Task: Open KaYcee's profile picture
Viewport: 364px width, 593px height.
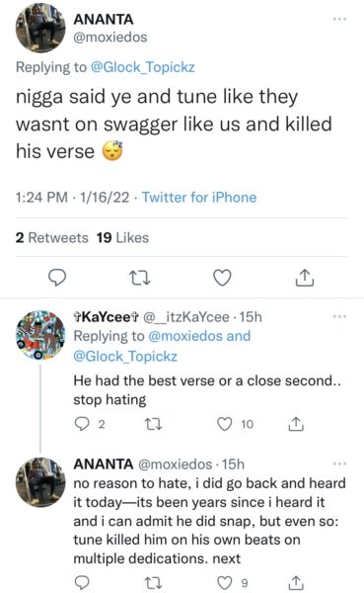Action: coord(40,335)
